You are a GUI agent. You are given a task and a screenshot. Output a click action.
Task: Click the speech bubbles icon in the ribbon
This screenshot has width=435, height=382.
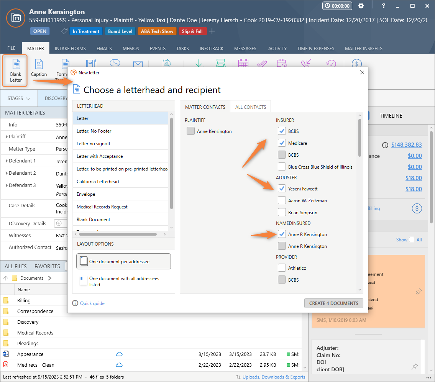click(x=115, y=63)
